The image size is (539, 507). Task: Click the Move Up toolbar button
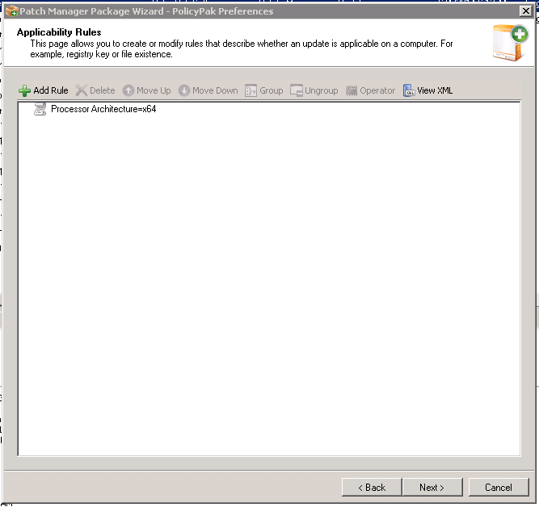pyautogui.click(x=147, y=90)
